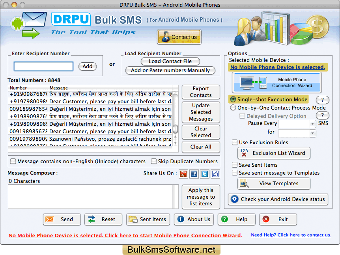340x255 pixels.
Task: Click the Facebook share icon
Action: pyautogui.click(x=194, y=174)
